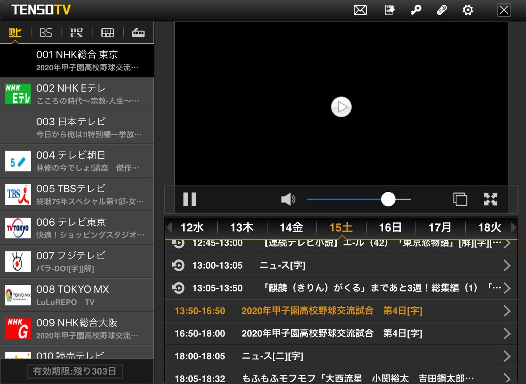The height and width of the screenshot is (384, 526).
Task: Select date tab 14金
Action: (291, 228)
